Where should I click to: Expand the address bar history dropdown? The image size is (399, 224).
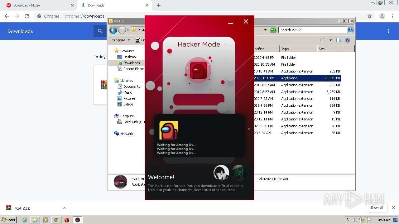265,30
